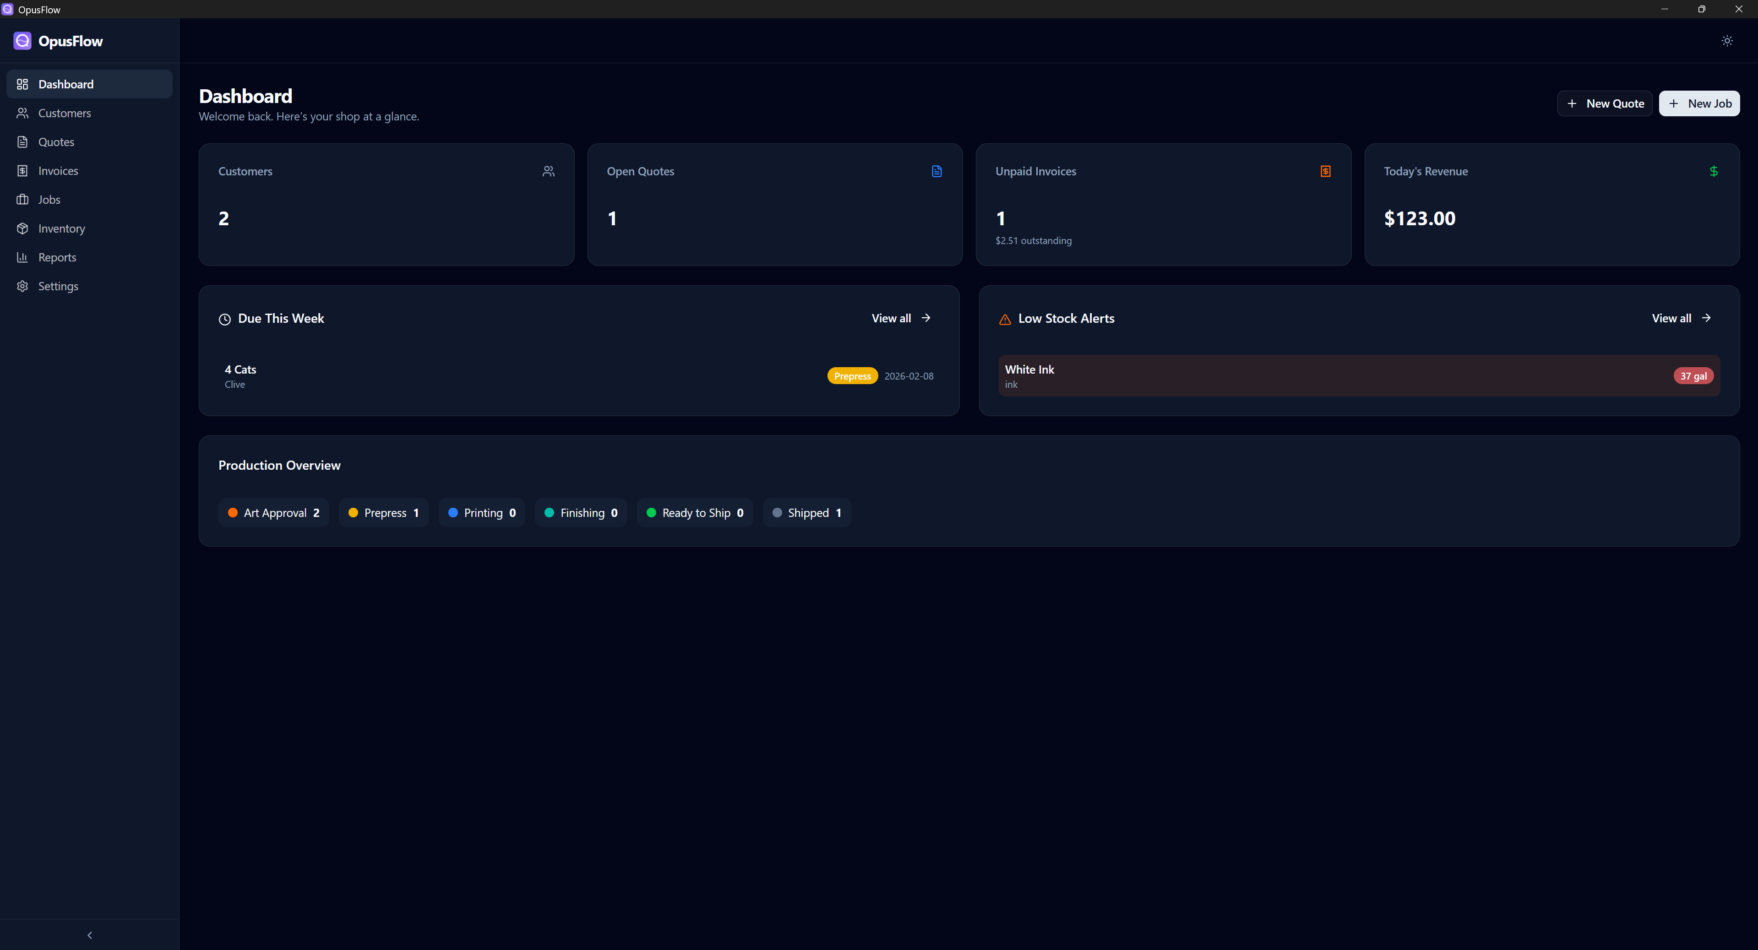View all jobs due this week
Image resolution: width=1758 pixels, height=950 pixels.
(x=901, y=318)
